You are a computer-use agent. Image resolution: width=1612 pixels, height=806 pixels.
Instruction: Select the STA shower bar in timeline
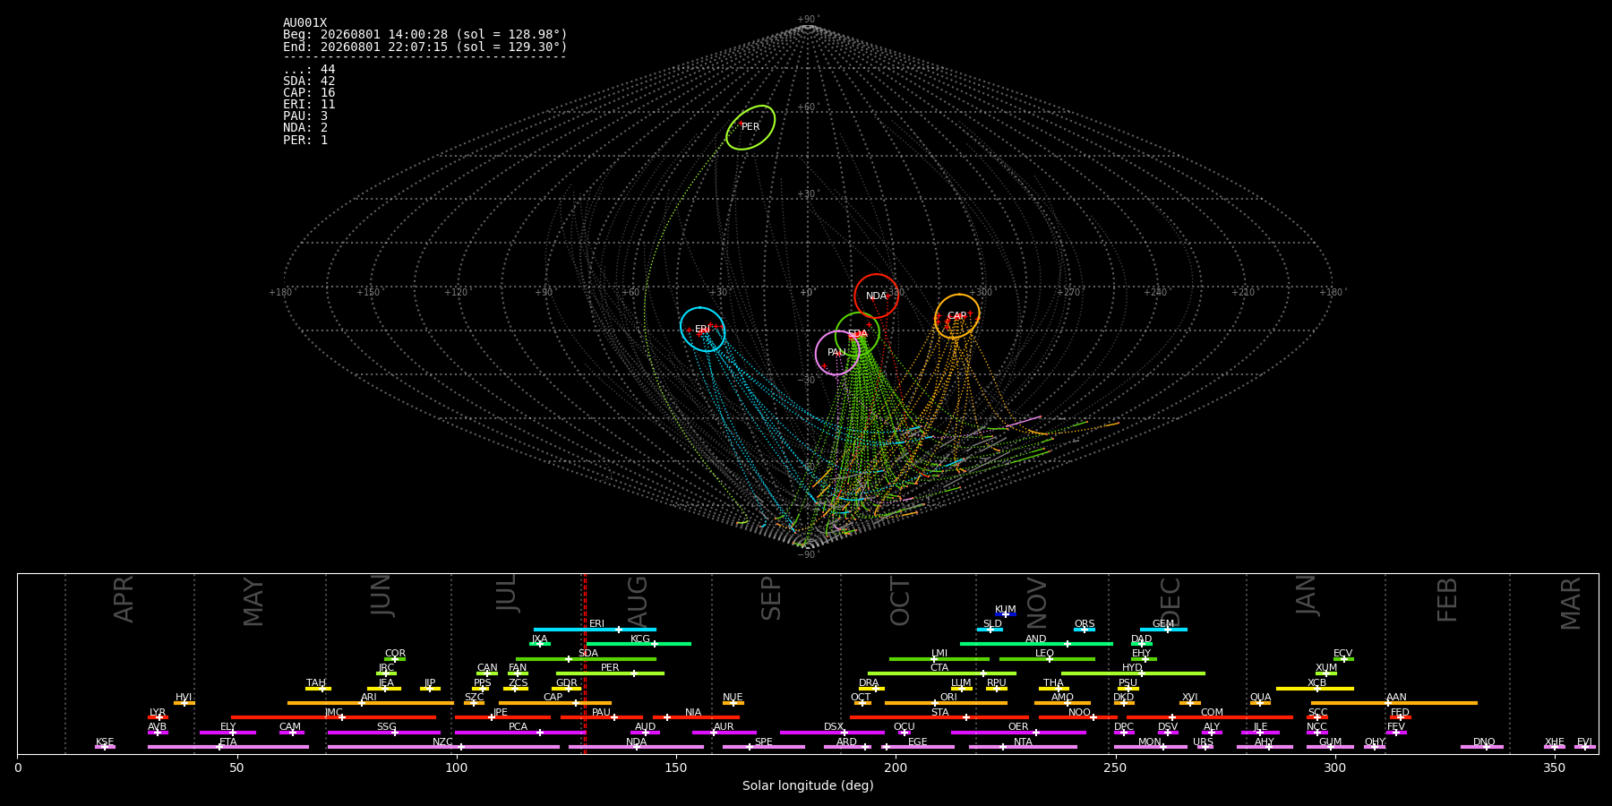[x=939, y=717]
